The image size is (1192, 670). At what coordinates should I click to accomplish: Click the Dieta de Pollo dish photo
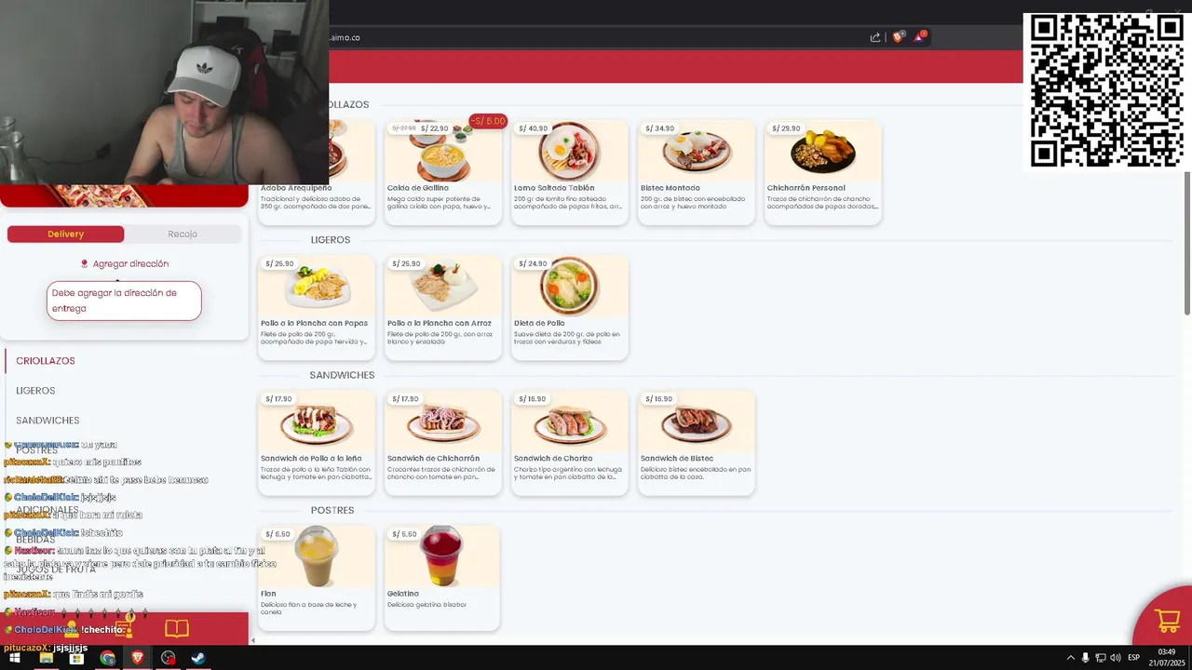(x=570, y=286)
